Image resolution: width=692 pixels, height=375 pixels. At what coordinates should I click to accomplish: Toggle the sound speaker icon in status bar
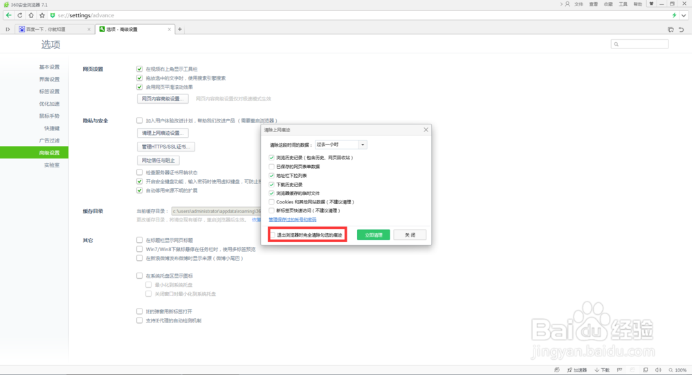[x=658, y=369]
